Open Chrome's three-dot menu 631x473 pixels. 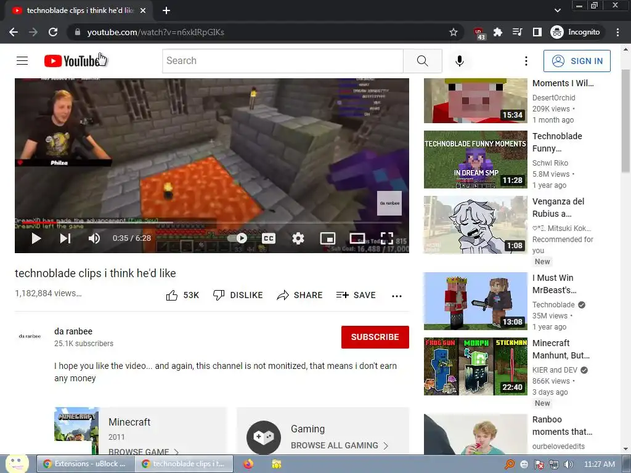coord(617,32)
